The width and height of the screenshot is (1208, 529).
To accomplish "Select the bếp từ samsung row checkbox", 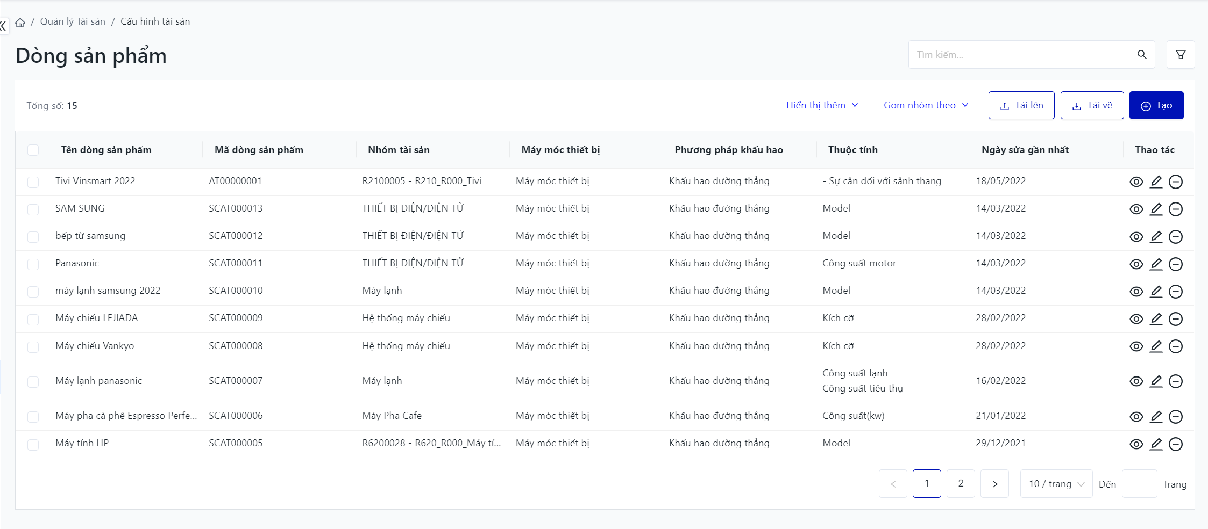I will click(33, 237).
